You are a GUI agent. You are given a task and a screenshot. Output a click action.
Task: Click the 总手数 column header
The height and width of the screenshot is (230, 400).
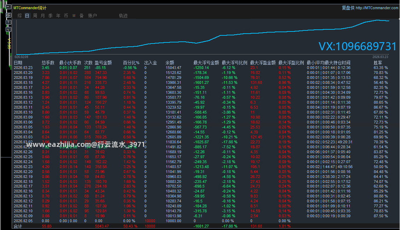pos(48,63)
